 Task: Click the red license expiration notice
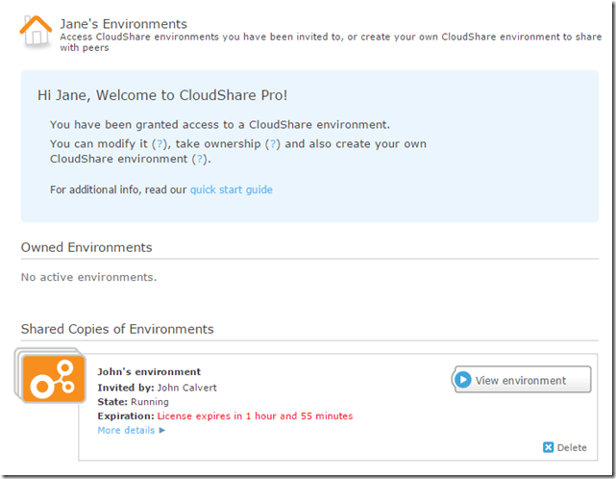(x=255, y=416)
